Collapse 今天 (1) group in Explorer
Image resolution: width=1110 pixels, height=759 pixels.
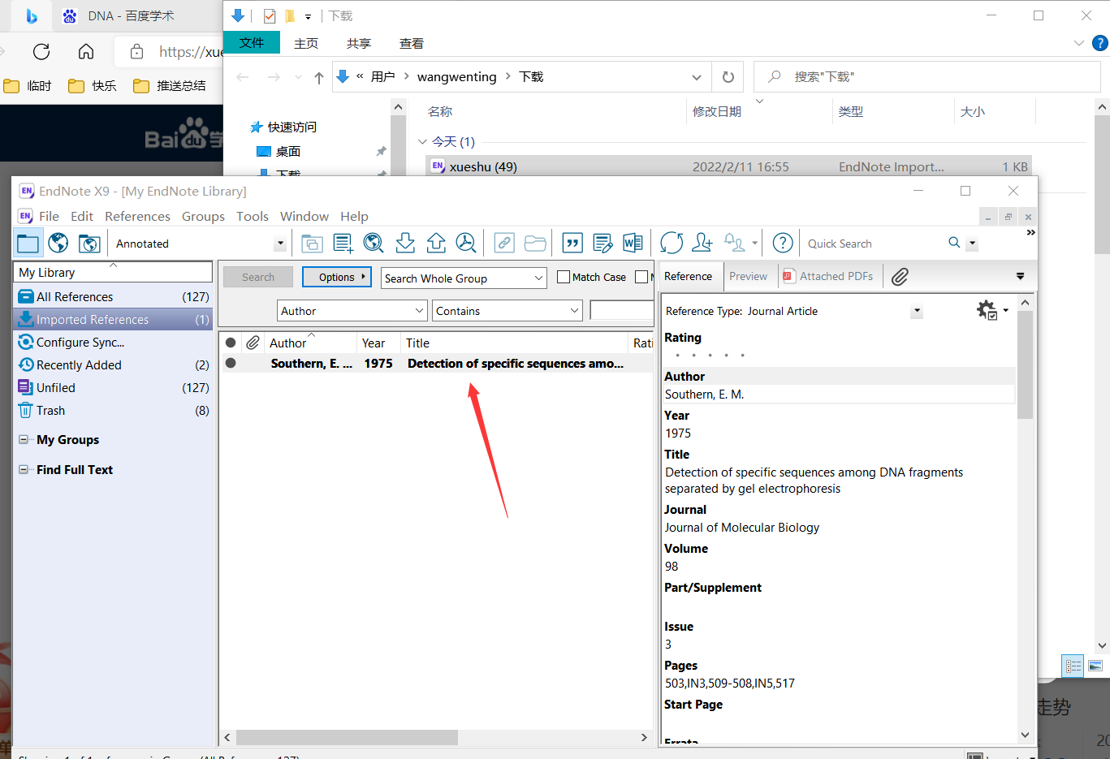tap(422, 141)
